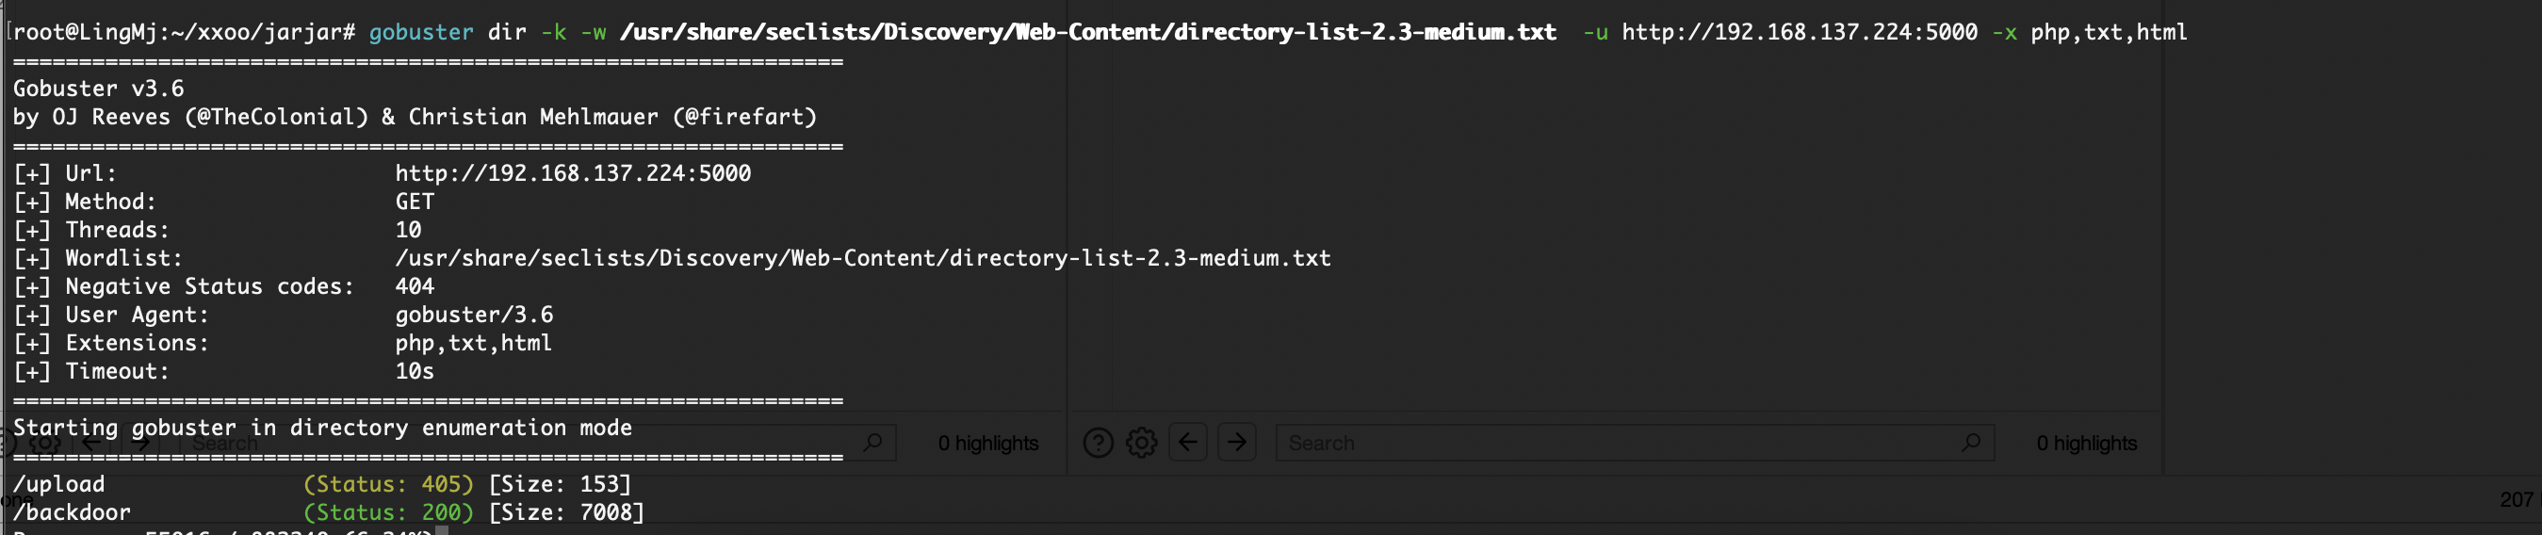Click the php,txt,html extensions argument in command
The image size is (2542, 535).
[2108, 32]
